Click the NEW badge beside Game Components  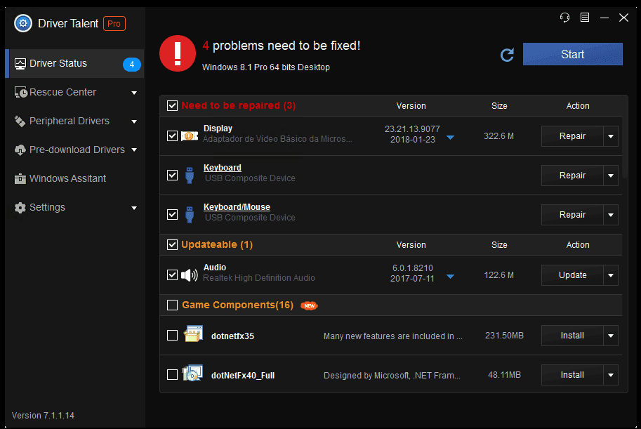(x=309, y=305)
